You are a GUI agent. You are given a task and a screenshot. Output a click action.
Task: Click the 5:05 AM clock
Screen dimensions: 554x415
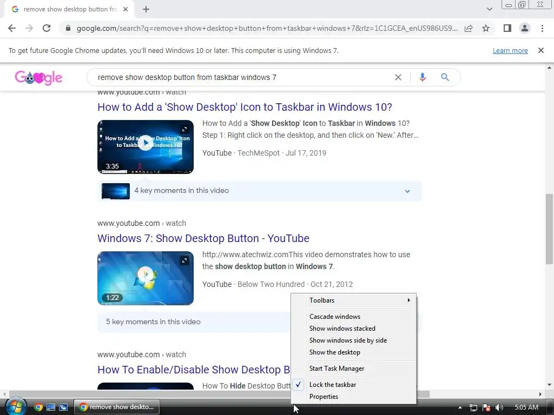pos(526,407)
